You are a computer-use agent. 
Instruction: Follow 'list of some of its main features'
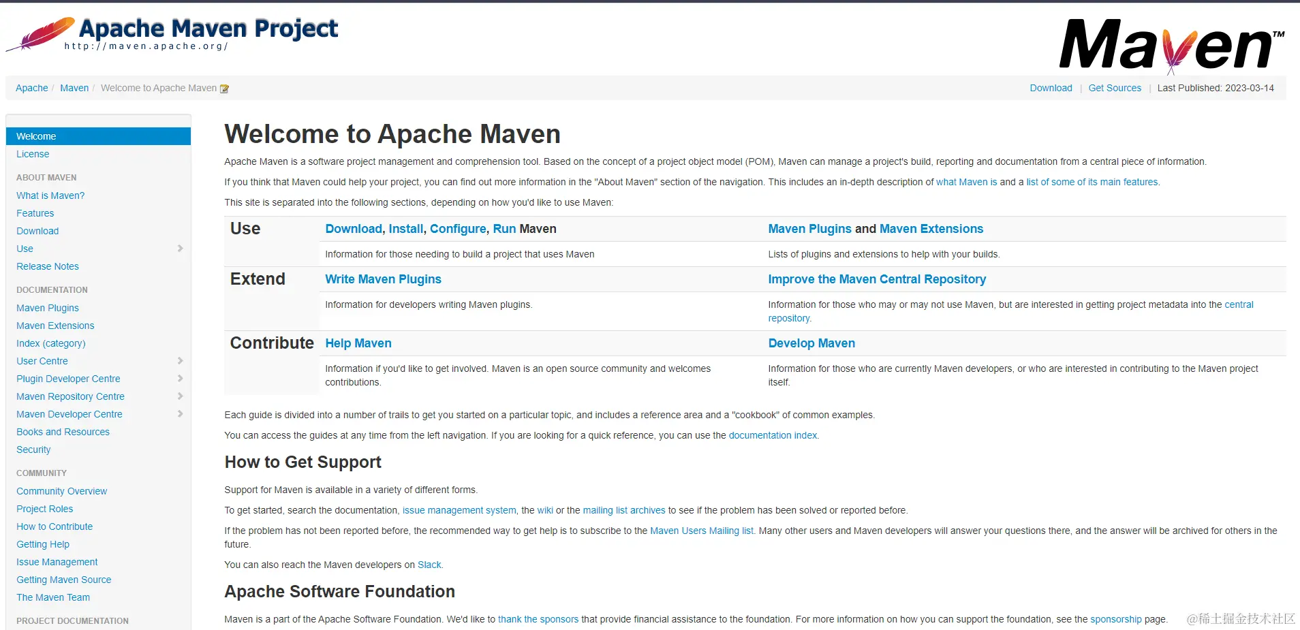click(x=1092, y=182)
